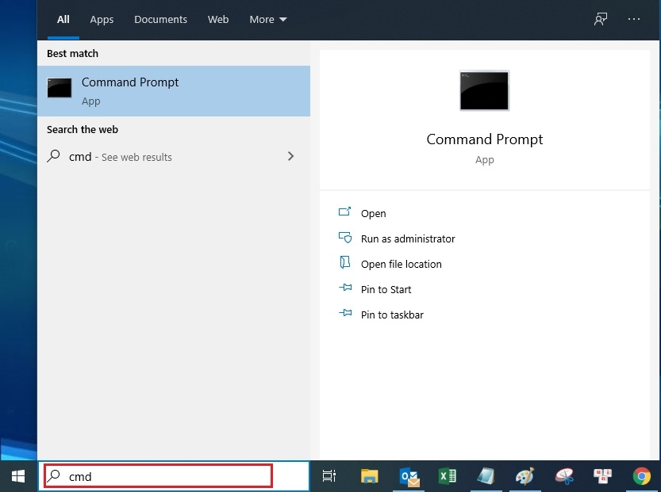
Task: Launch File Explorer from the taskbar
Action: [369, 476]
